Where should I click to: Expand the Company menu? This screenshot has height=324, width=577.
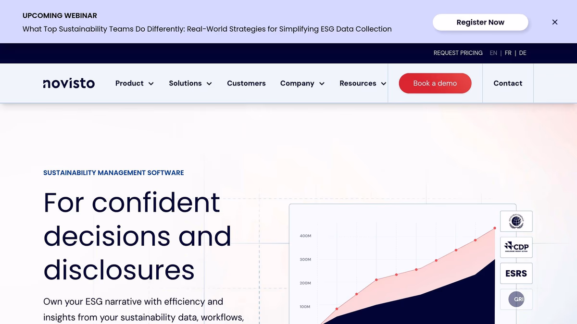pyautogui.click(x=302, y=84)
